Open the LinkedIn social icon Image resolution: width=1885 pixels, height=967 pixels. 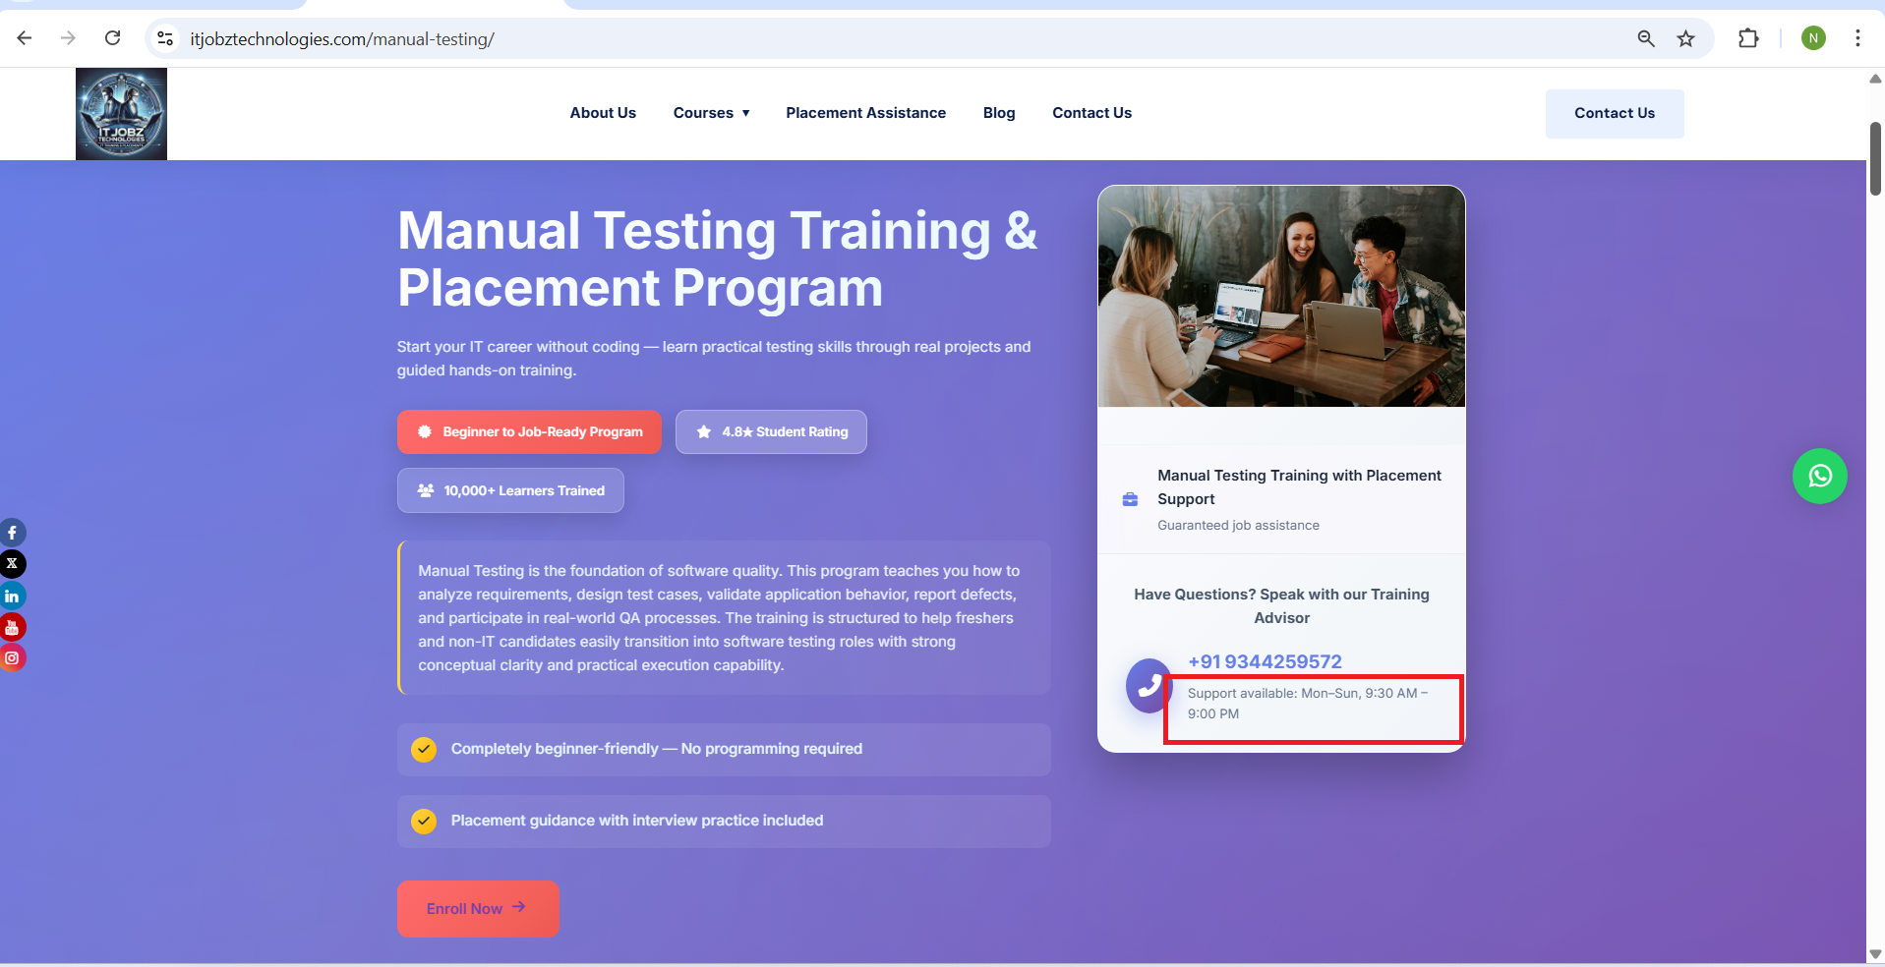[12, 596]
